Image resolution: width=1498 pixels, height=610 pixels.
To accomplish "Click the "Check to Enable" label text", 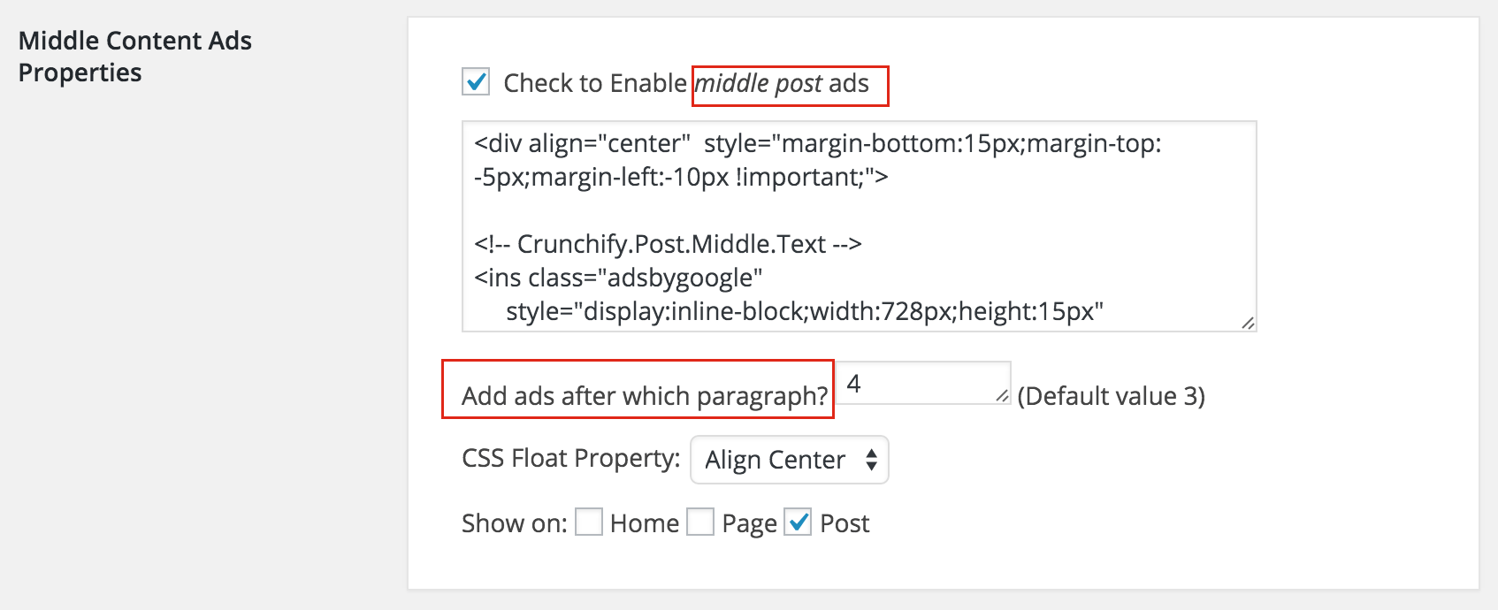I will [x=595, y=83].
